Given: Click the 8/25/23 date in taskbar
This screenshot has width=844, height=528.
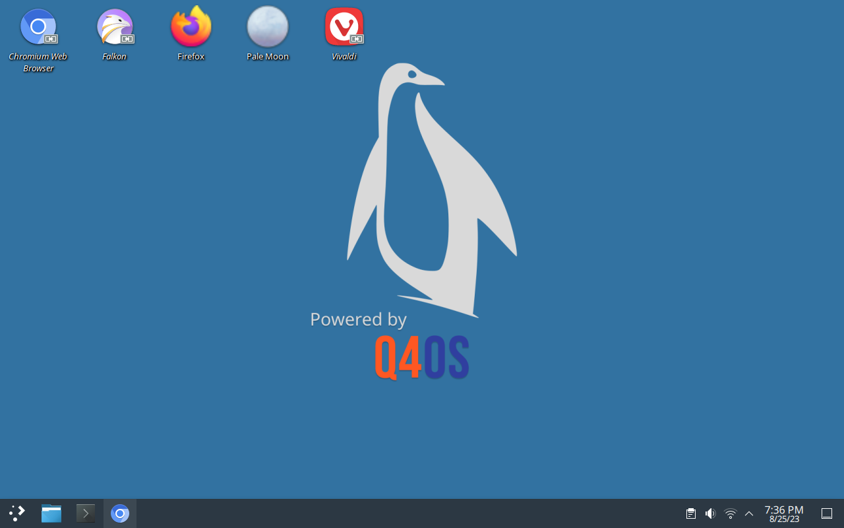Looking at the screenshot, I should click(x=784, y=519).
